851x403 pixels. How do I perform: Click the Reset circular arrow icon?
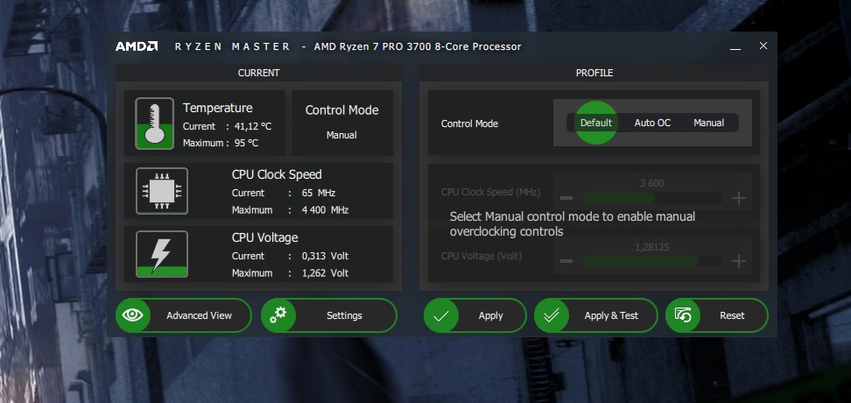click(683, 315)
